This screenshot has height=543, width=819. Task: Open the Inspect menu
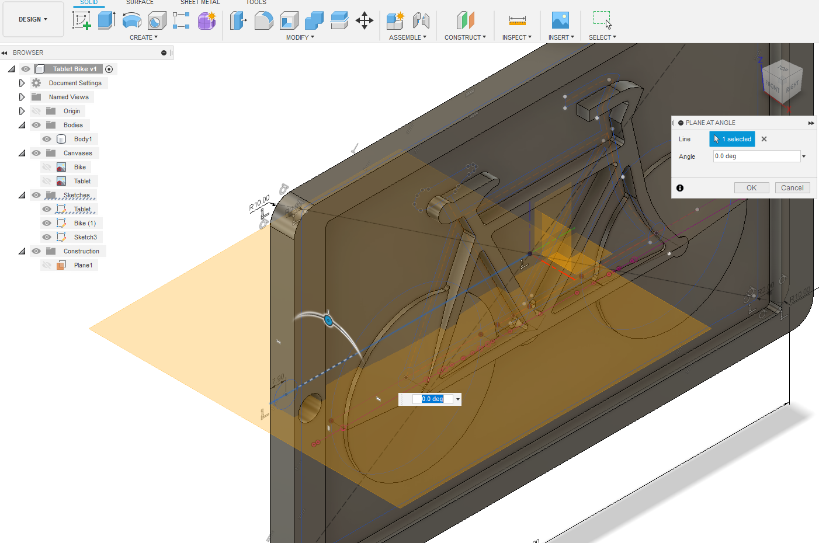(517, 37)
